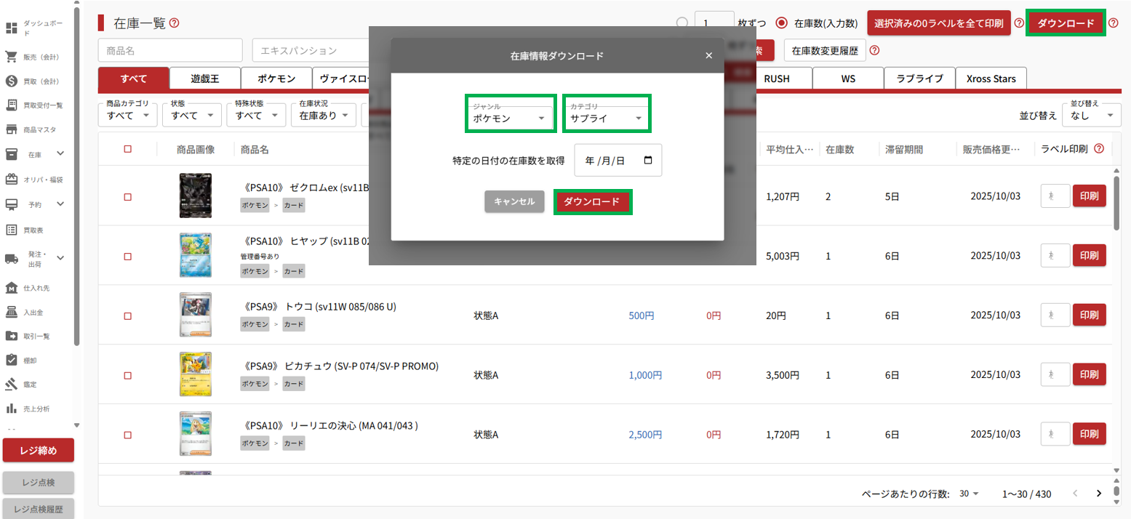Close the 在庫情報ダウンロード dialog
Viewport: 1131px width, 519px height.
point(708,56)
